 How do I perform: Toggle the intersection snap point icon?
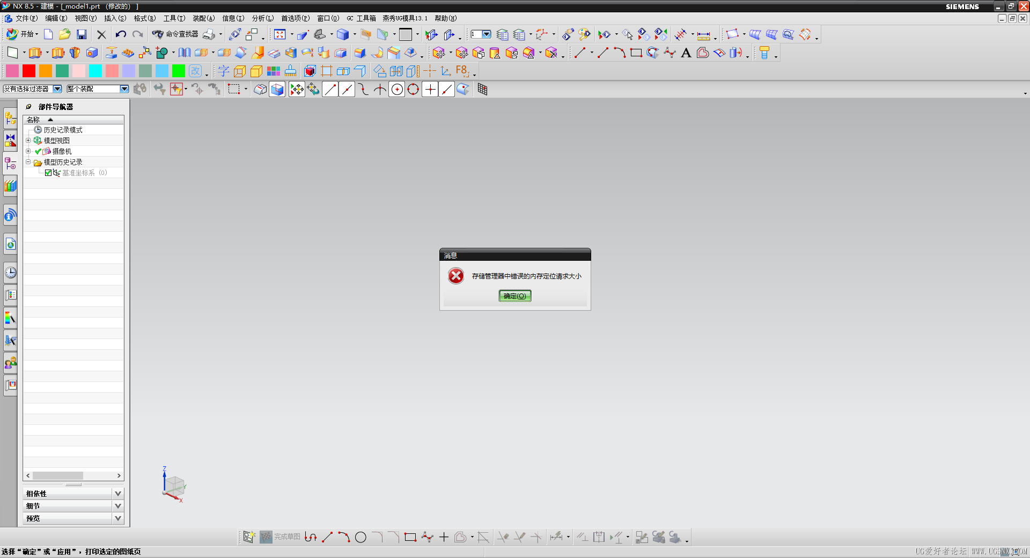tap(380, 90)
